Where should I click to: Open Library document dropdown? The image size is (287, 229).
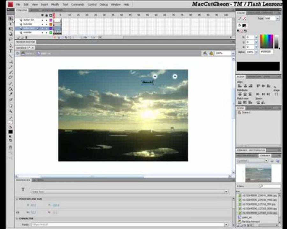pyautogui.click(x=253, y=161)
